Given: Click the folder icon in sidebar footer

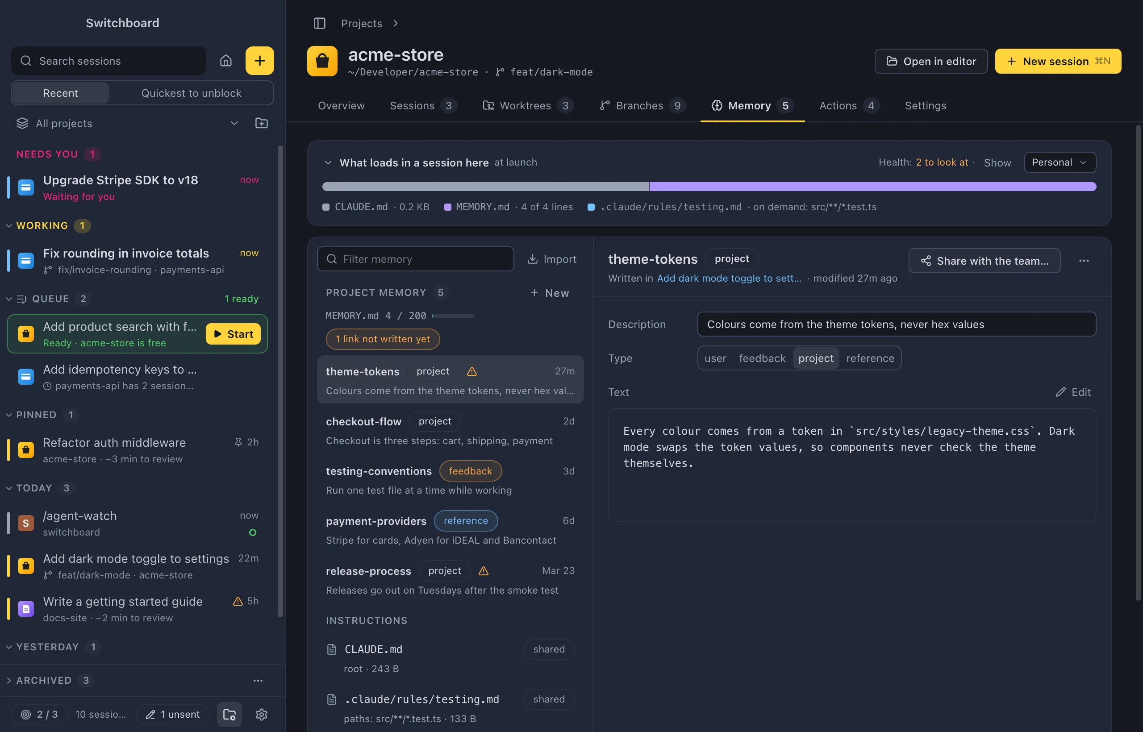Looking at the screenshot, I should click(229, 715).
